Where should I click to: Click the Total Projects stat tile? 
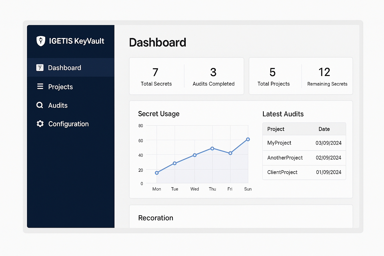click(x=273, y=76)
